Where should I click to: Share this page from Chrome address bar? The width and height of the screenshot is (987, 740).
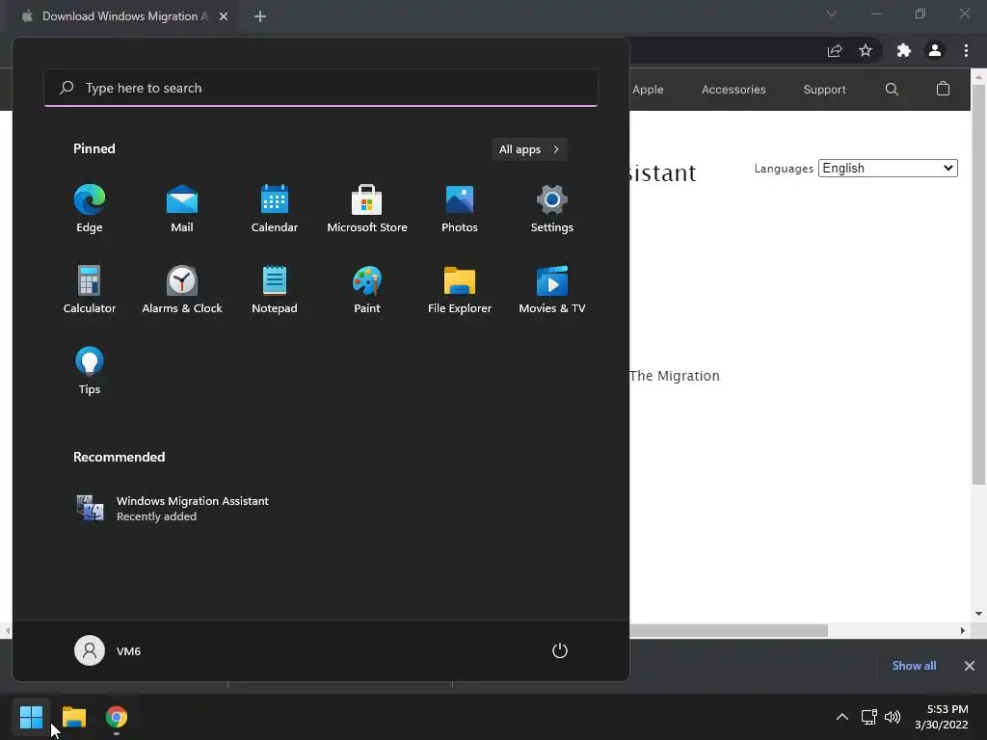835,50
